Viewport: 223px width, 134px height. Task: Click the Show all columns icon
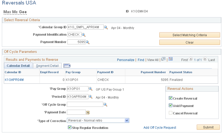67,66
